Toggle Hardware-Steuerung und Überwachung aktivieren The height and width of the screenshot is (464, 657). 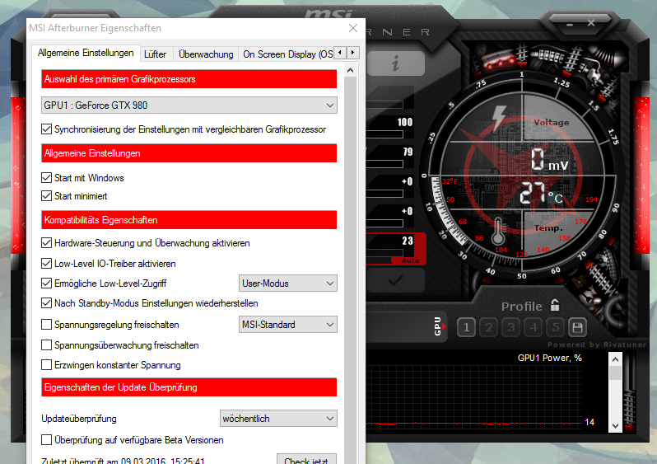pyautogui.click(x=46, y=243)
